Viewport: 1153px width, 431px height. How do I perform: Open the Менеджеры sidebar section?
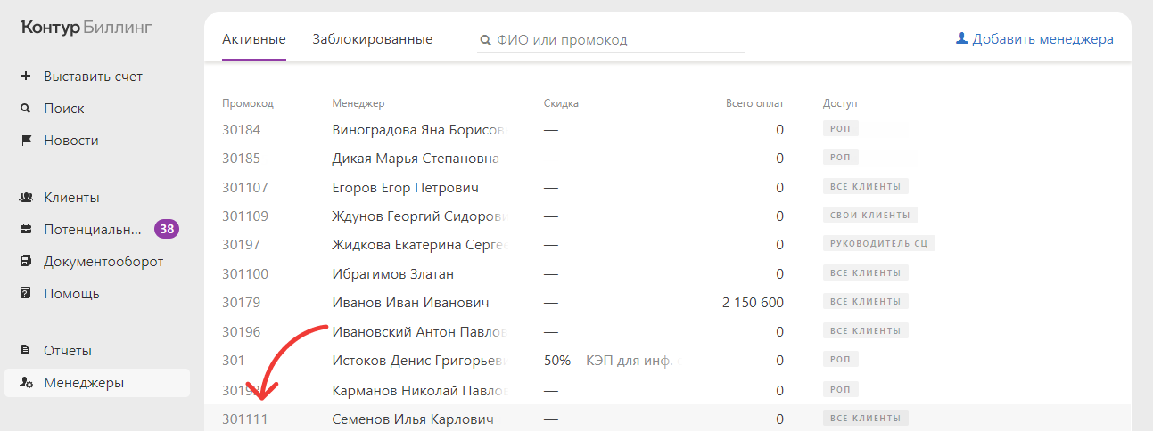click(x=84, y=383)
